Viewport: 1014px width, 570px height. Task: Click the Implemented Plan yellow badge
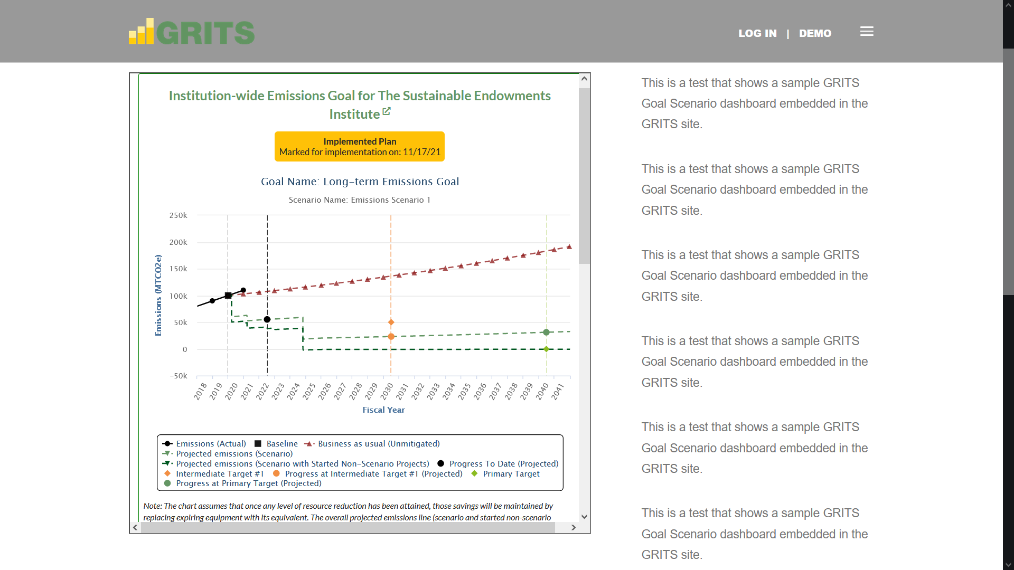pyautogui.click(x=360, y=146)
